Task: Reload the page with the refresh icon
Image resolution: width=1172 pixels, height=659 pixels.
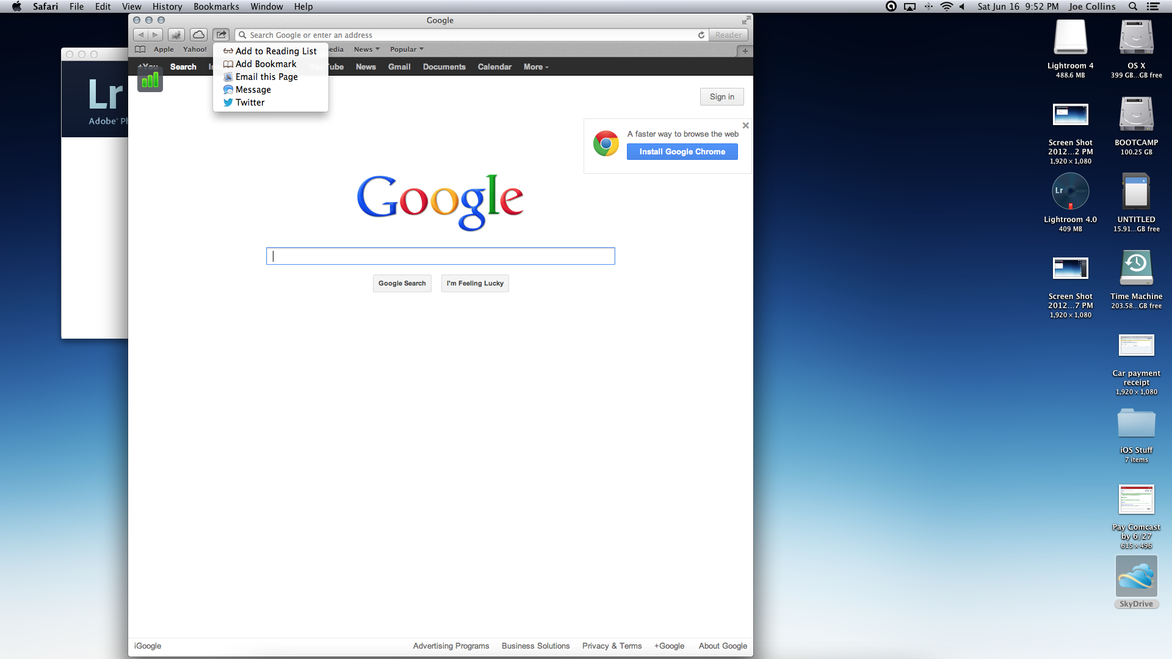Action: pos(701,35)
